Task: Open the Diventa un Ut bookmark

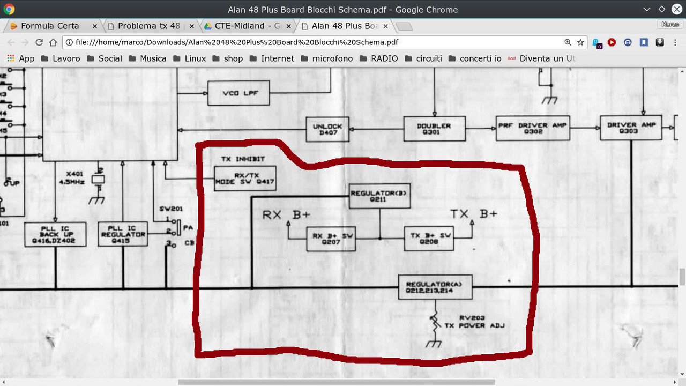Action: (x=541, y=58)
